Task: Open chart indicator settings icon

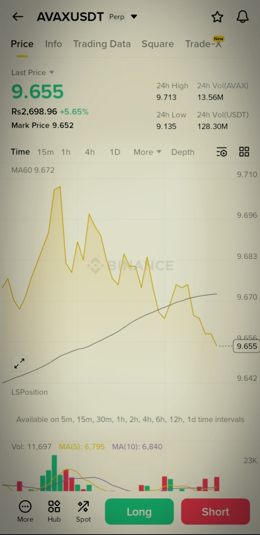Action: 222,152
